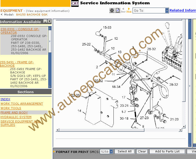Click part label 14 in diagram
Image resolution: width=196 pixels, height=159 pixels.
[x=79, y=111]
